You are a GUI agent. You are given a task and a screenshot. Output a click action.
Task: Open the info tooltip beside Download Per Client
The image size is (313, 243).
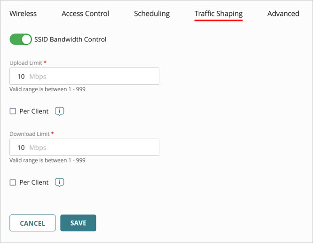(60, 182)
